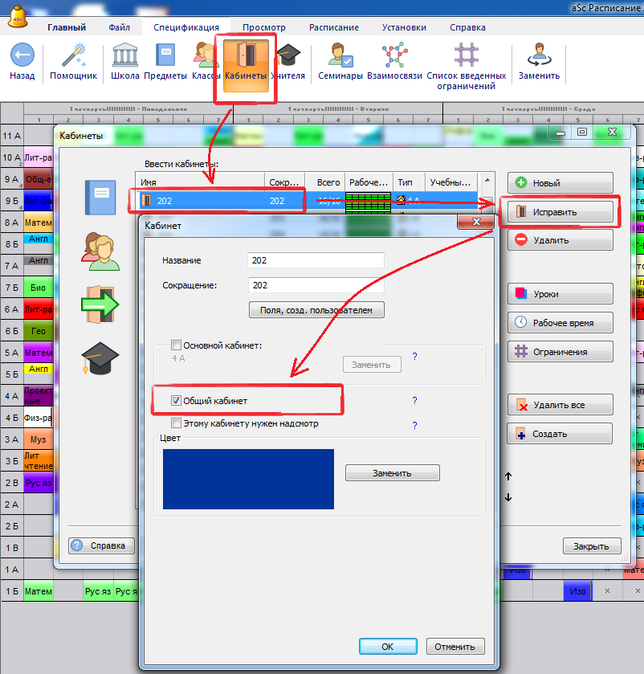Click the blue room color swatch
Screen dimensions: 644x674
point(248,479)
